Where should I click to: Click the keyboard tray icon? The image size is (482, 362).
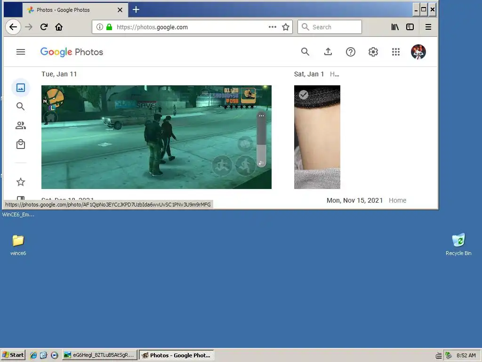(x=439, y=355)
